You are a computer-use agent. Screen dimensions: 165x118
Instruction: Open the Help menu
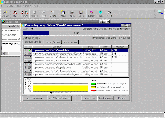point(36,6)
